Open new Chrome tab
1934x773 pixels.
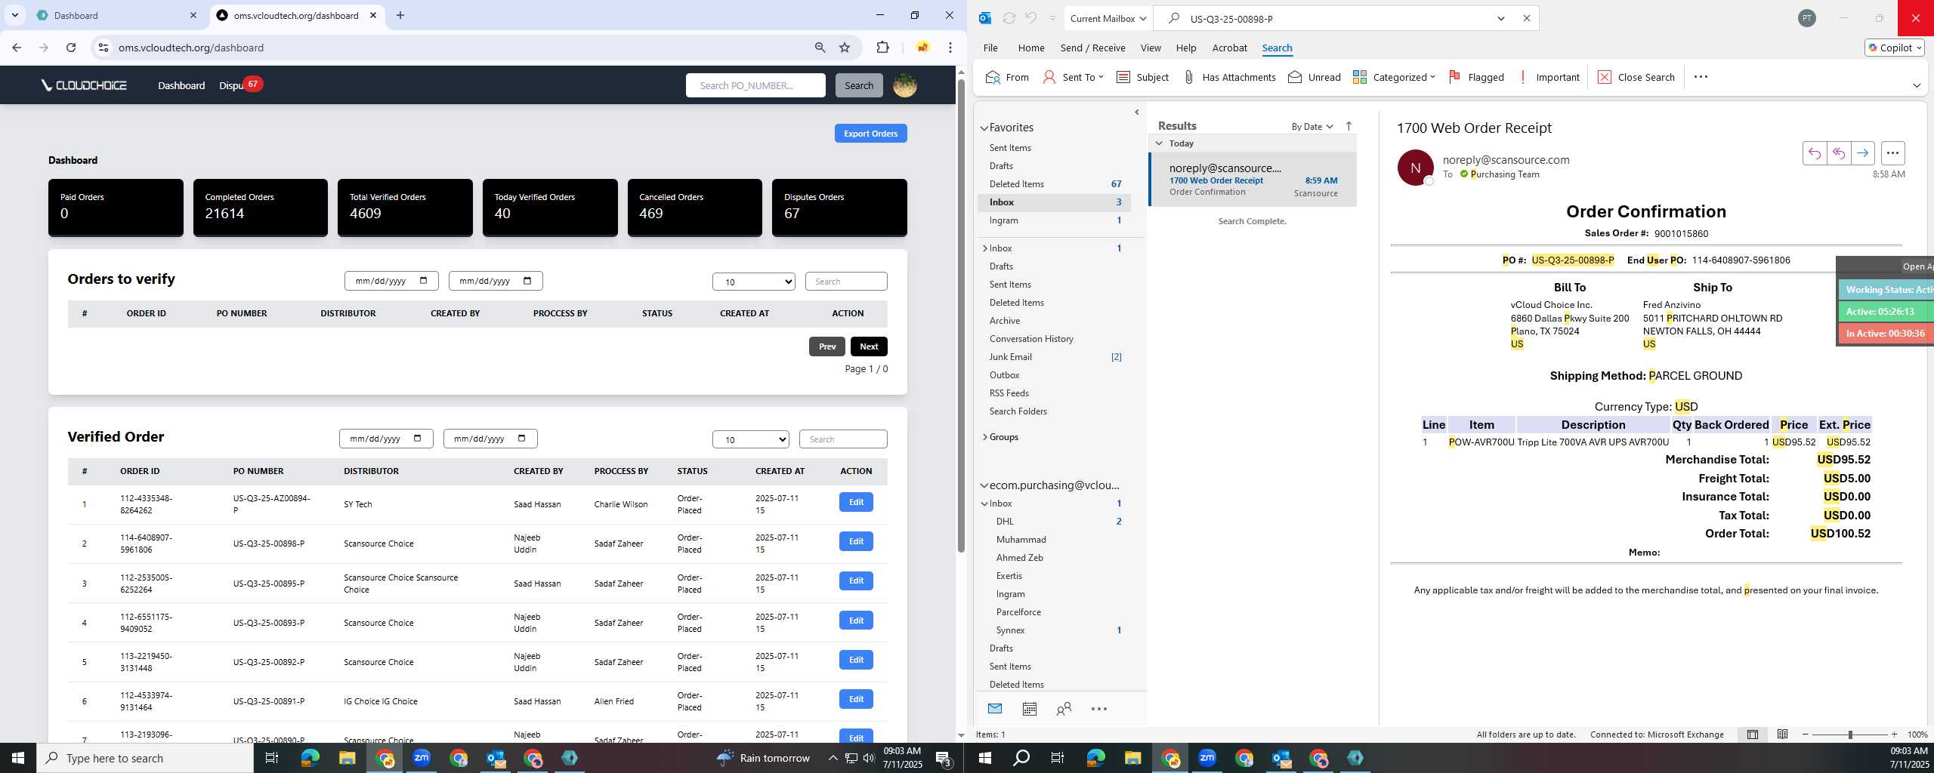pyautogui.click(x=400, y=15)
